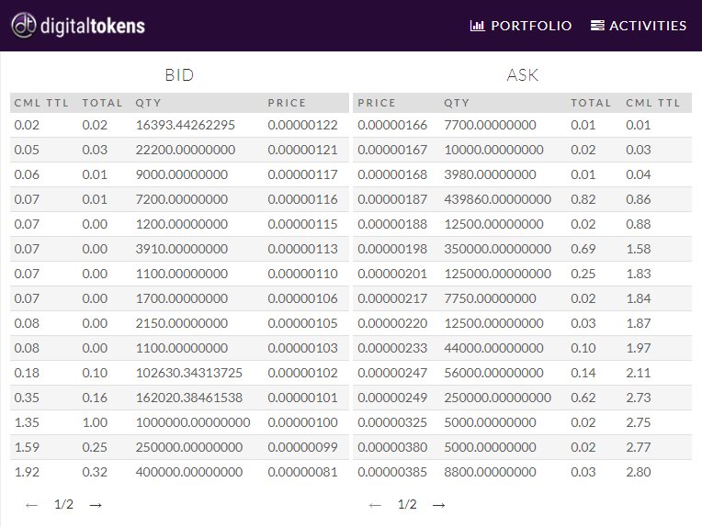Select bid price 0.00000110
This screenshot has width=702, height=527.
[302, 274]
